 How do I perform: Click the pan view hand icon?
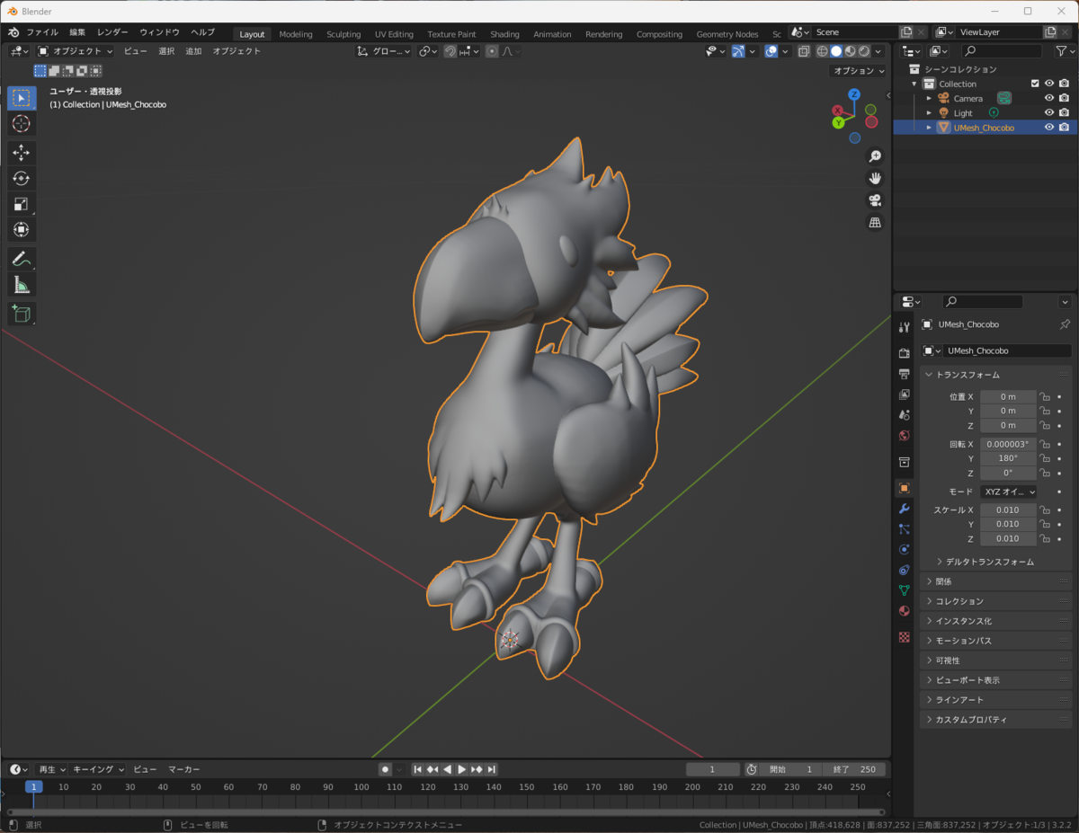[x=875, y=178]
